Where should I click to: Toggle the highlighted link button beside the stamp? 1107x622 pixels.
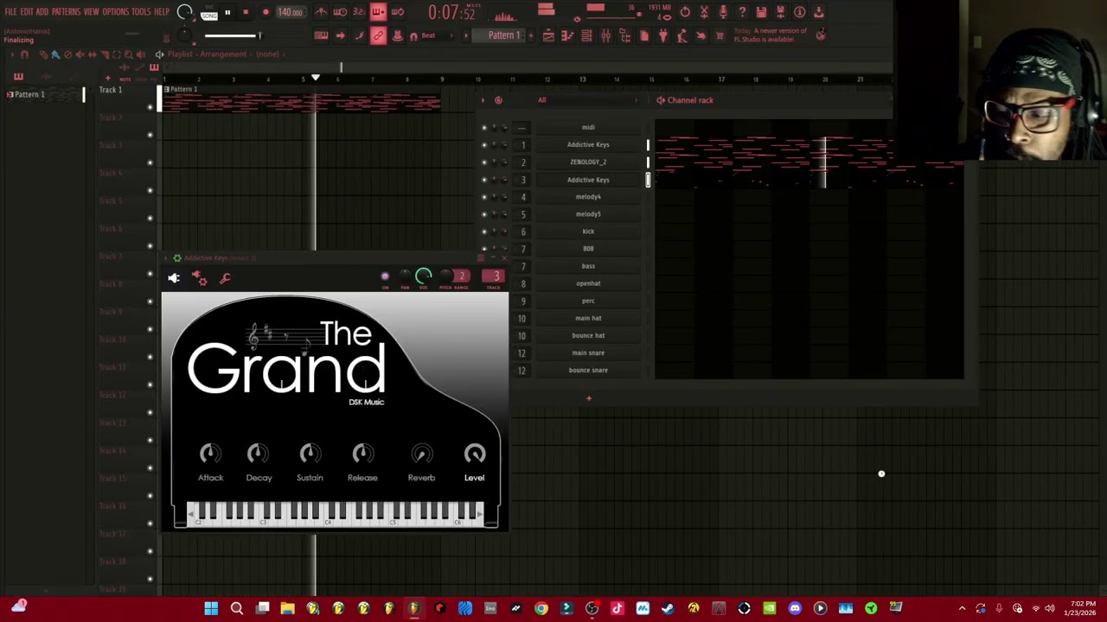(378, 35)
